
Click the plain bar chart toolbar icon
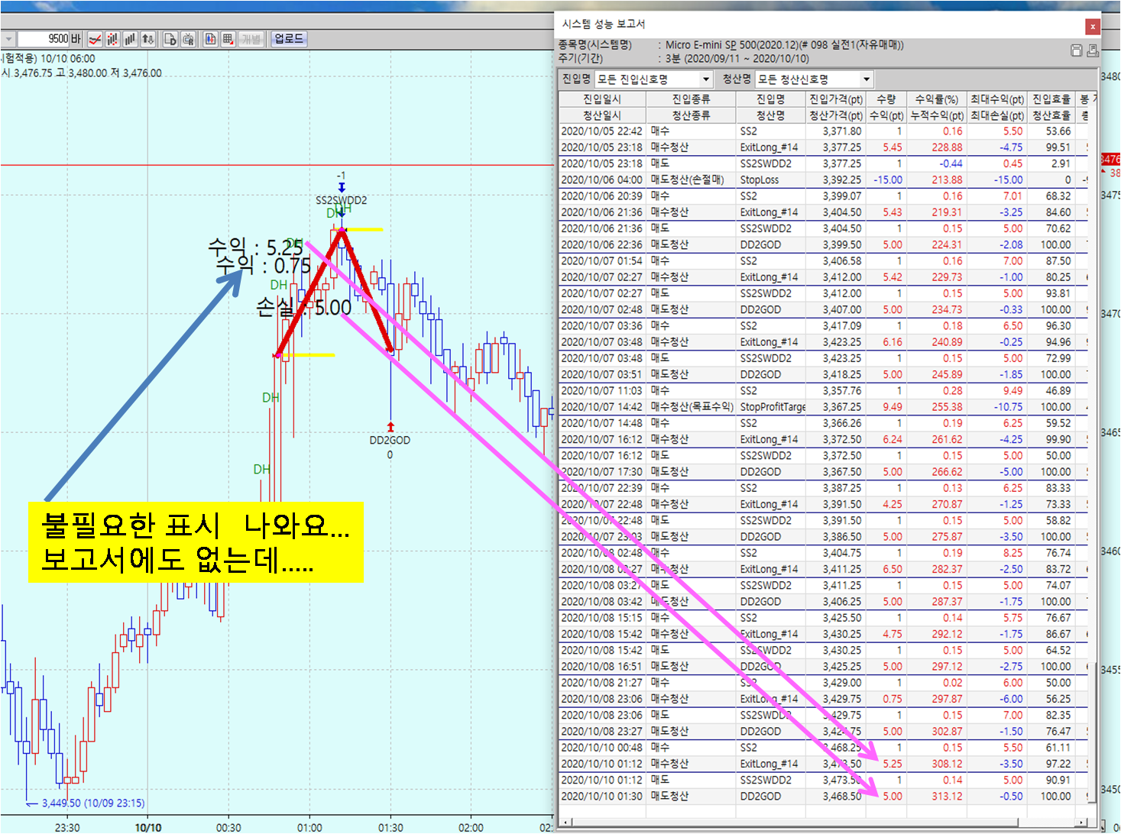[x=130, y=39]
